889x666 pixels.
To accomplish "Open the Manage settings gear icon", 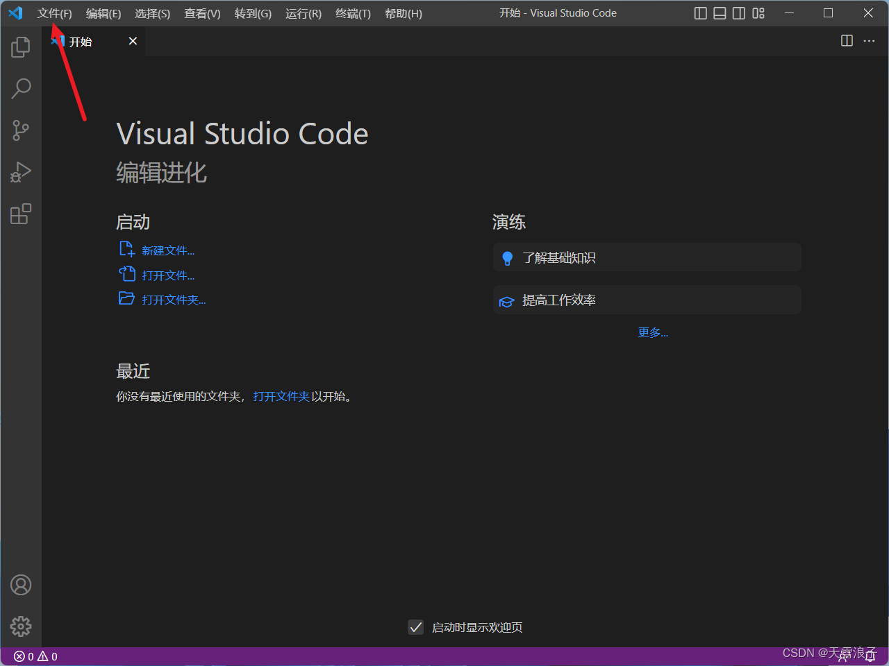I will [x=21, y=626].
